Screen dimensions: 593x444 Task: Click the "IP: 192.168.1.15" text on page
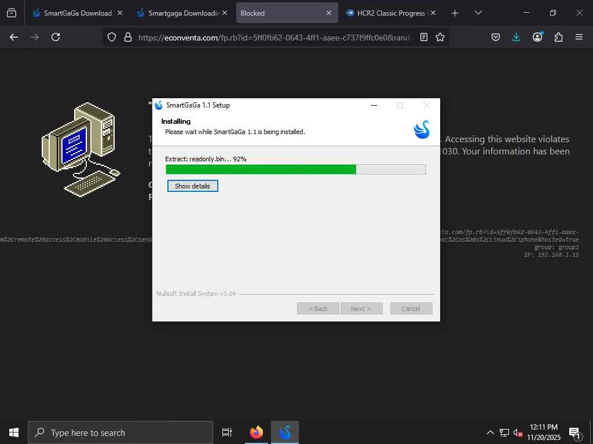551,255
